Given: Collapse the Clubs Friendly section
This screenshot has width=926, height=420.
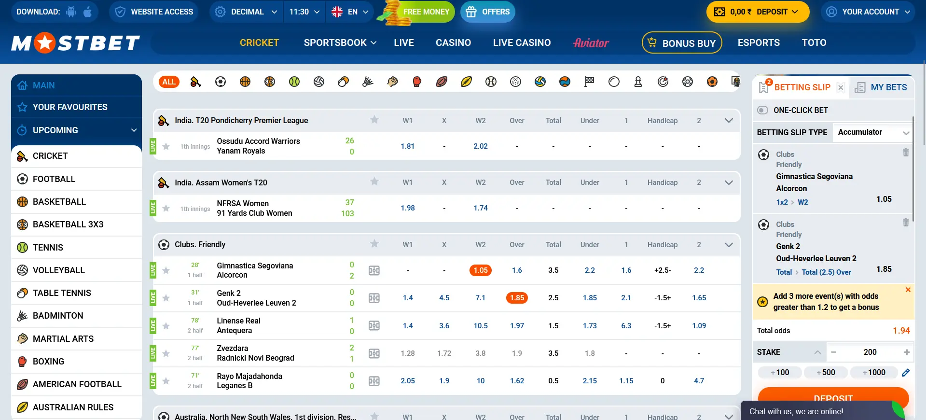Looking at the screenshot, I should pyautogui.click(x=729, y=245).
